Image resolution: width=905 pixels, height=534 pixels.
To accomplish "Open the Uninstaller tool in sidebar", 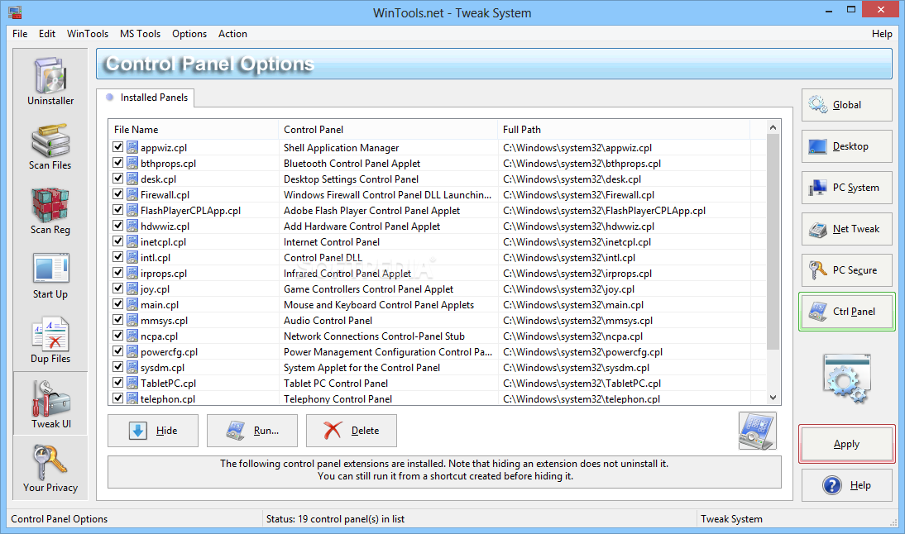I will (50, 81).
